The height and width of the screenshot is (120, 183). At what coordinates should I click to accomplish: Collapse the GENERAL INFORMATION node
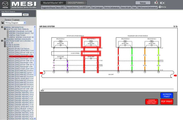point(2,27)
